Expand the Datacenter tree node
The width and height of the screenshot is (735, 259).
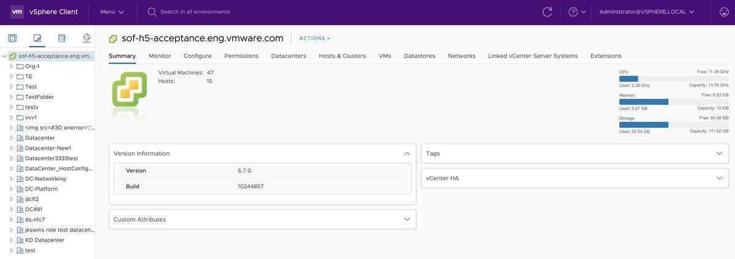click(11, 138)
